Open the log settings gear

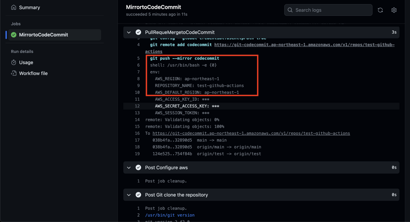tap(394, 10)
